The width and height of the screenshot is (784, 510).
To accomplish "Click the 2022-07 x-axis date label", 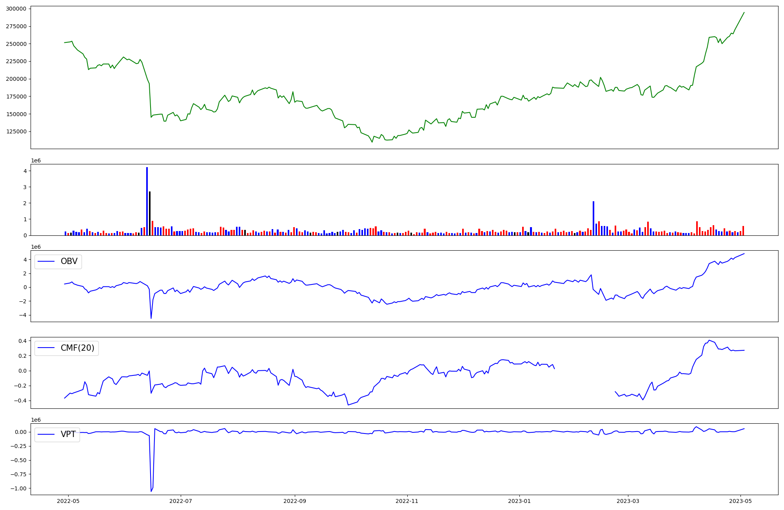I will coord(181,501).
